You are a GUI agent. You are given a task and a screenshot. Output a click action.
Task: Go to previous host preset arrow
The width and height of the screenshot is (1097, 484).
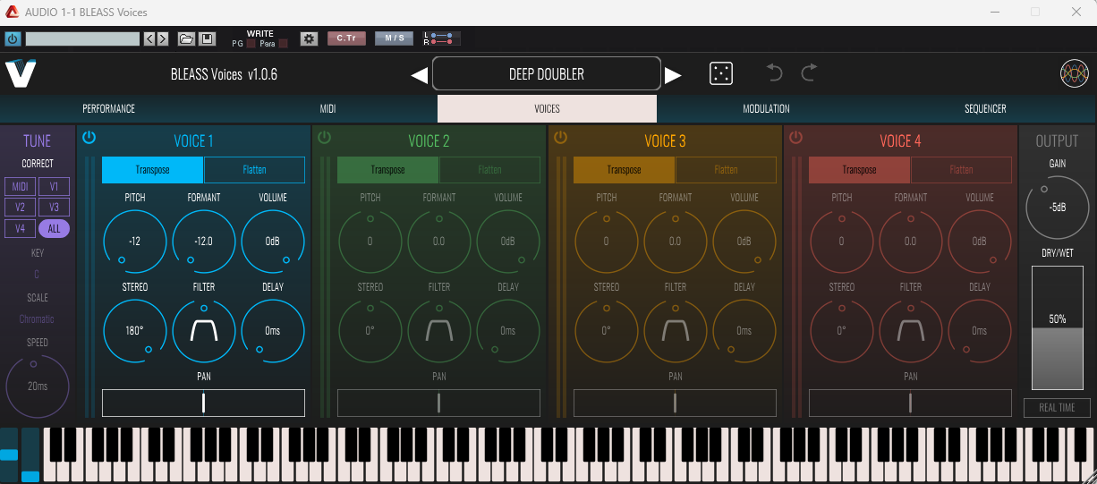pos(149,38)
